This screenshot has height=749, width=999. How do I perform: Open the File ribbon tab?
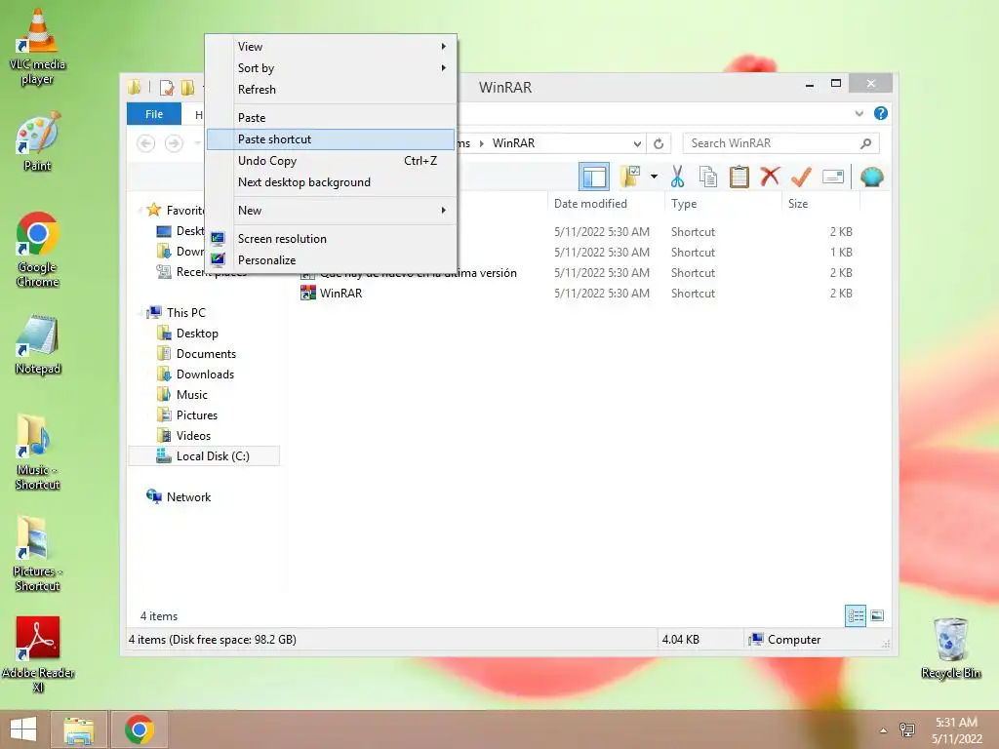click(154, 114)
